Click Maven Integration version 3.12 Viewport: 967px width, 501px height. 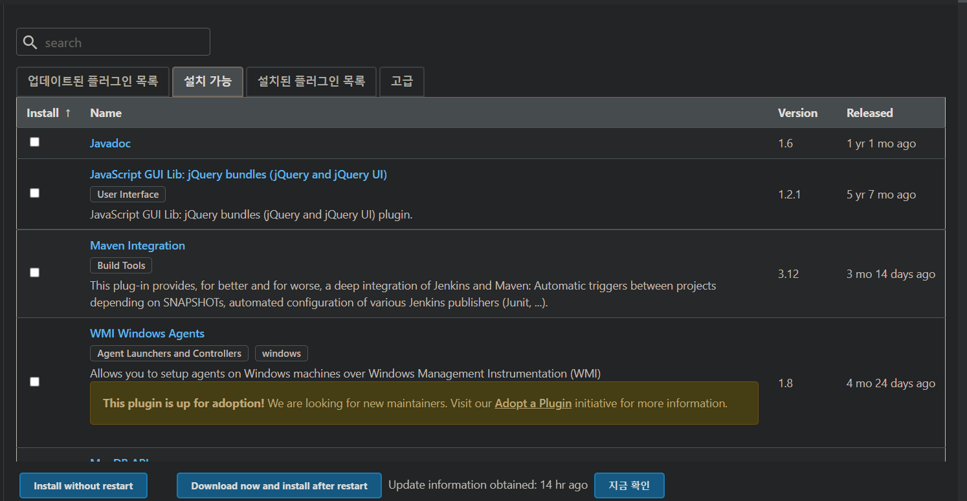click(788, 274)
